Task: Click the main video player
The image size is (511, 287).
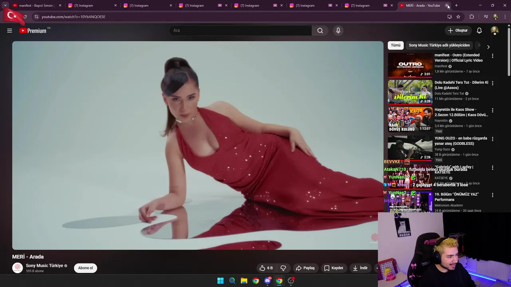Action: pos(198,145)
